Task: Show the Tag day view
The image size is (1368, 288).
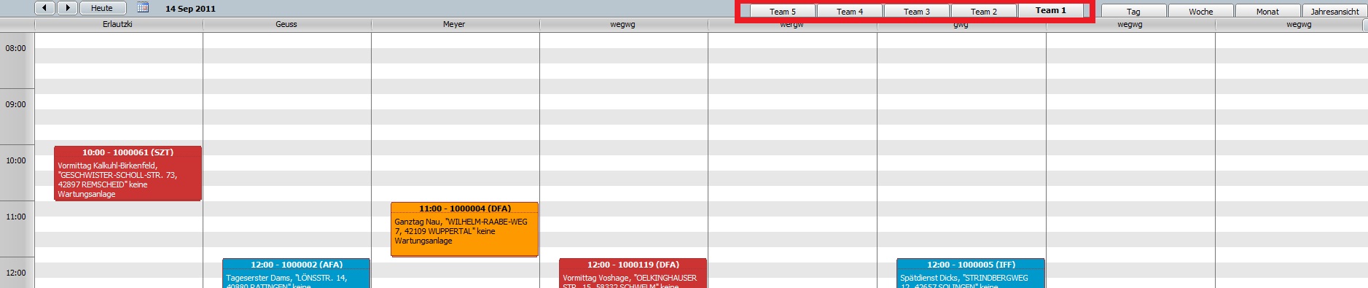Action: pos(1133,11)
